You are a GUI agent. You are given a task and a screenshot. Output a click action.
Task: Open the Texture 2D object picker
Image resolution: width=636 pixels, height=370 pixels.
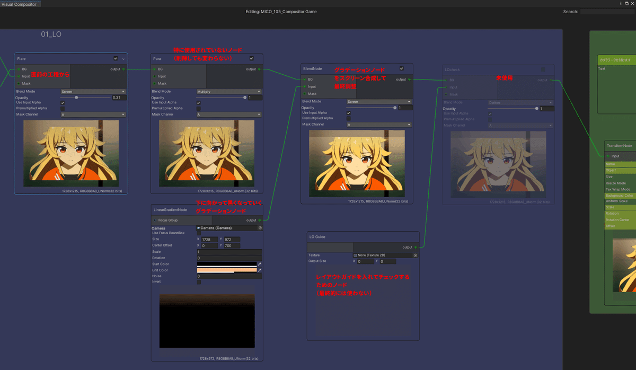point(416,255)
